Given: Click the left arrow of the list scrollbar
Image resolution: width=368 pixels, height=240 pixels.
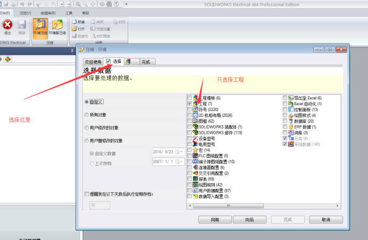Looking at the screenshot, I should point(190,205).
